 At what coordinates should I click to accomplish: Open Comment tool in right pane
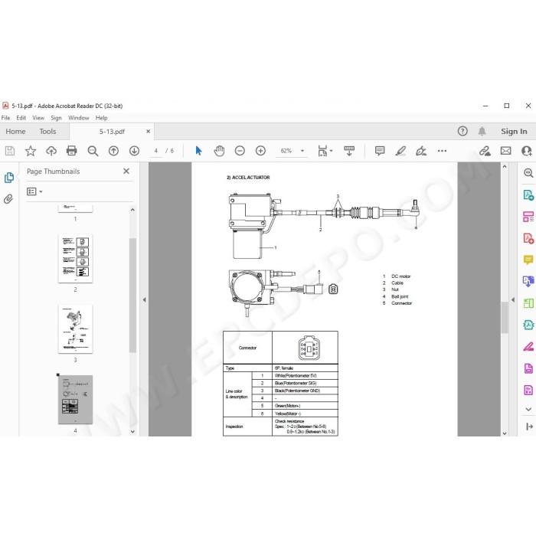point(528,260)
